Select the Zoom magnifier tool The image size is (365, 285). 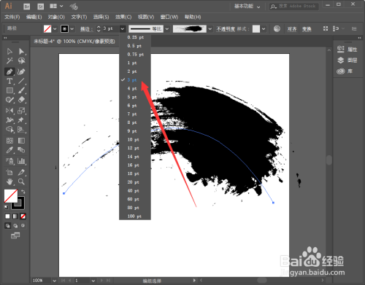point(21,181)
